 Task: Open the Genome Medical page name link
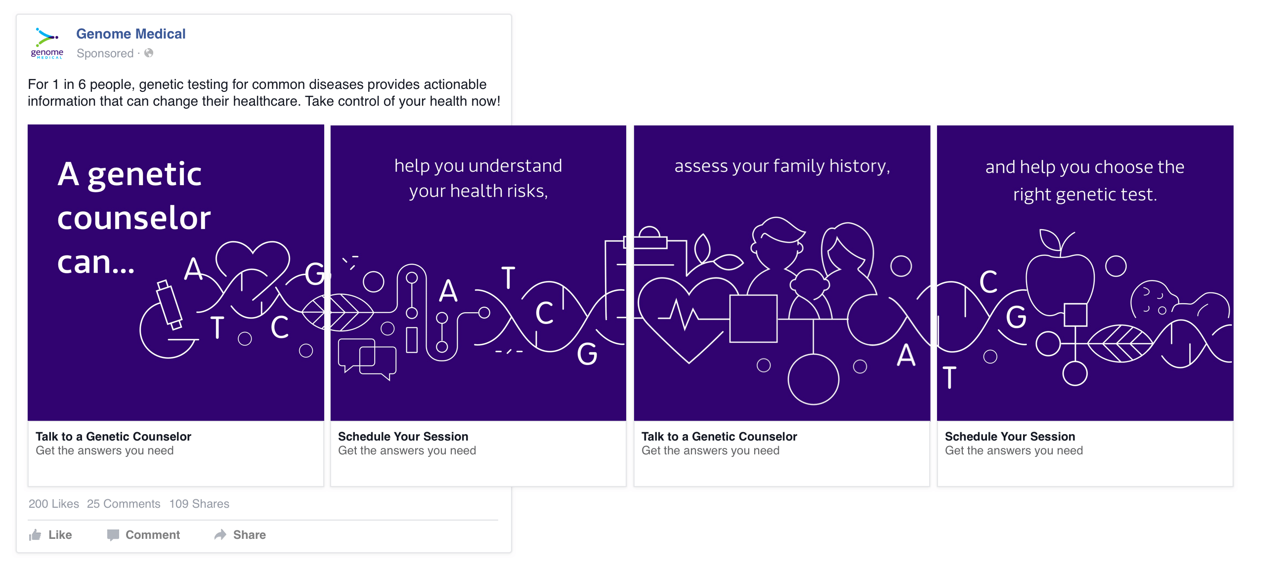coord(131,34)
